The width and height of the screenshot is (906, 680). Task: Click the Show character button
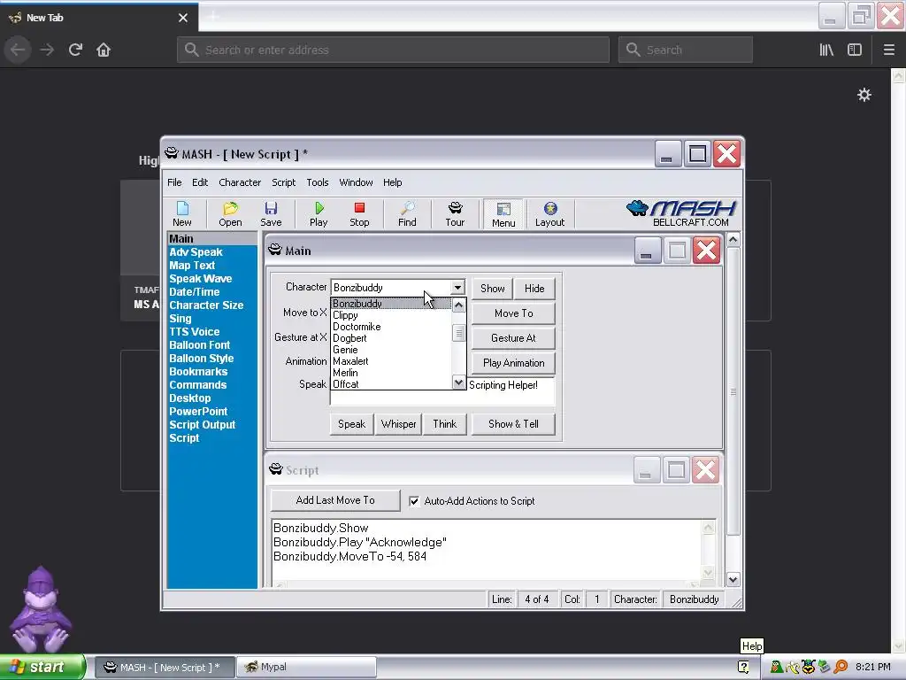492,288
